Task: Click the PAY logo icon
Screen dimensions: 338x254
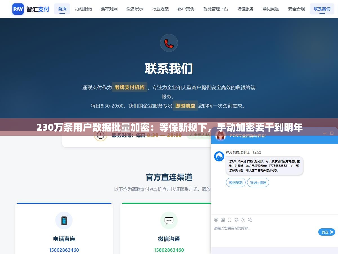Action: click(x=18, y=9)
